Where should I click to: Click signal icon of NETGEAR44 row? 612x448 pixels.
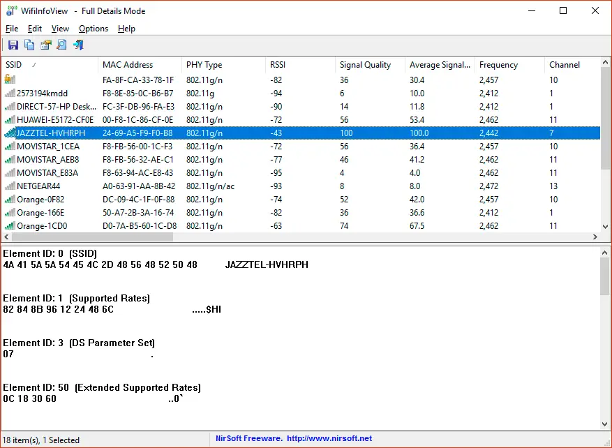coord(10,186)
